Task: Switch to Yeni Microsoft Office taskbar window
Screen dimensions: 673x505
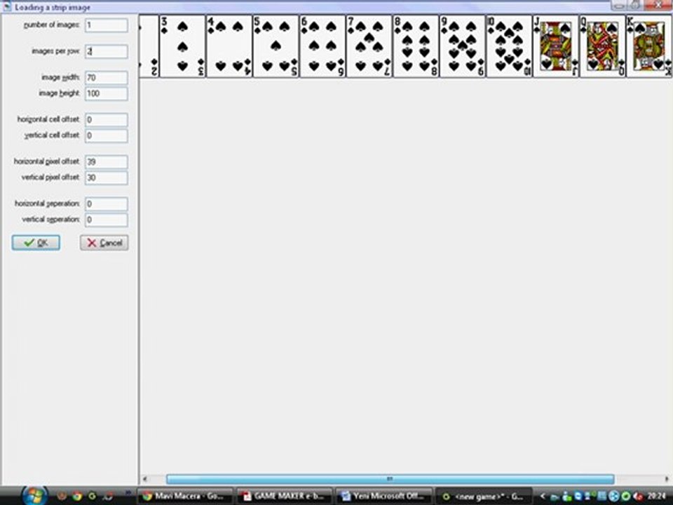Action: pos(384,496)
